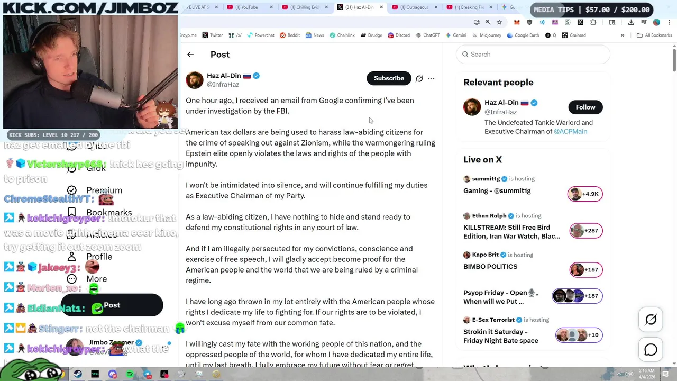677x381 pixels.
Task: Open the MetaMask fox extension icon
Action: [x=517, y=22]
